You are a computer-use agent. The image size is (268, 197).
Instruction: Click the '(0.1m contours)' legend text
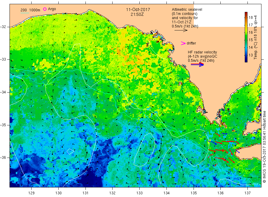click(184, 14)
